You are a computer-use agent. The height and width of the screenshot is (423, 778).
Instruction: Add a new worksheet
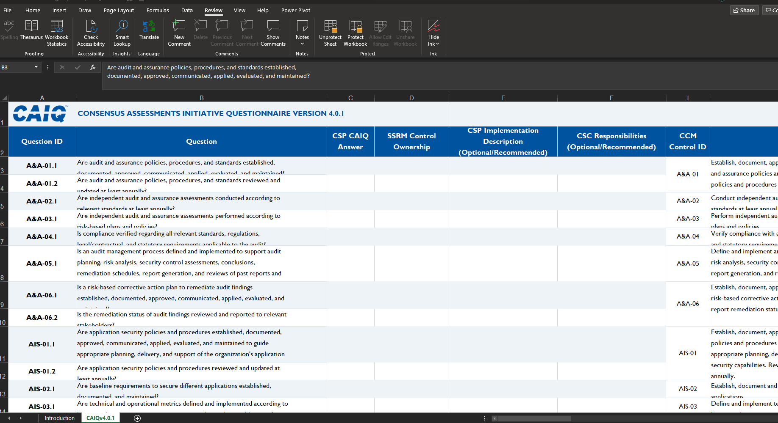coord(137,418)
